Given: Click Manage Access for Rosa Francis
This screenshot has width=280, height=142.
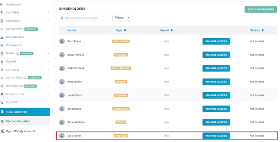Looking at the screenshot, I should point(216,55).
